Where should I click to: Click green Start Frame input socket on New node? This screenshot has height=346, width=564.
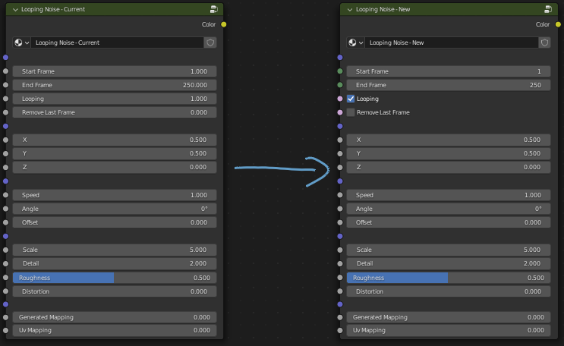(x=340, y=71)
